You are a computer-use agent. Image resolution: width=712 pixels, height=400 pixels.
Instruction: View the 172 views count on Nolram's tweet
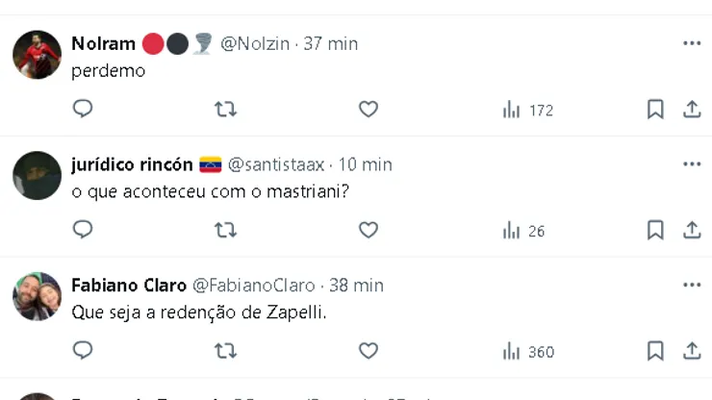528,111
